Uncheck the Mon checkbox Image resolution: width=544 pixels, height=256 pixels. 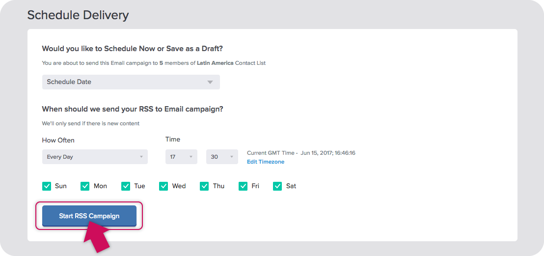pos(85,186)
